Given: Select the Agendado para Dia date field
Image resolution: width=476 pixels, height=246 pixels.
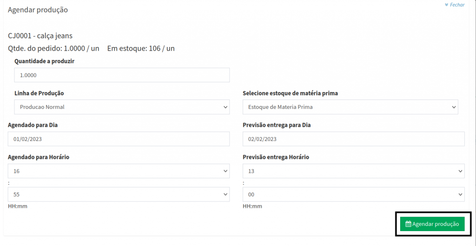Looking at the screenshot, I should coord(119,139).
